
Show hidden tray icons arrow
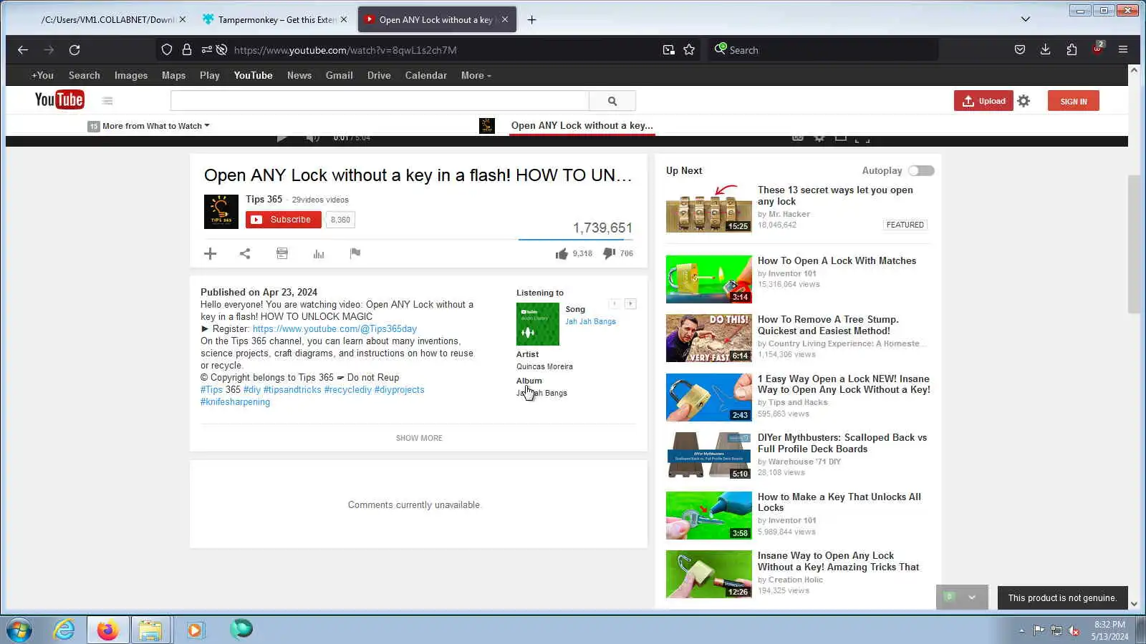coord(1021,630)
